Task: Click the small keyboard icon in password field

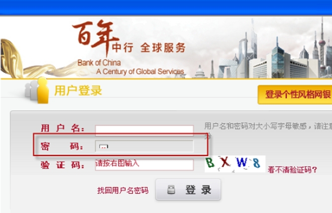Action: click(x=104, y=147)
